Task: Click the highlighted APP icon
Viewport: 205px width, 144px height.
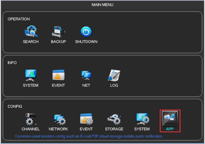Action: click(x=170, y=119)
